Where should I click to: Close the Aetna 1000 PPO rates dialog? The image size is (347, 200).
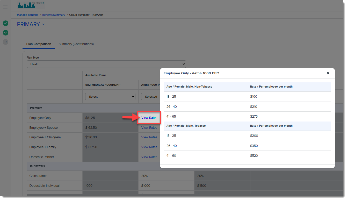[328, 73]
